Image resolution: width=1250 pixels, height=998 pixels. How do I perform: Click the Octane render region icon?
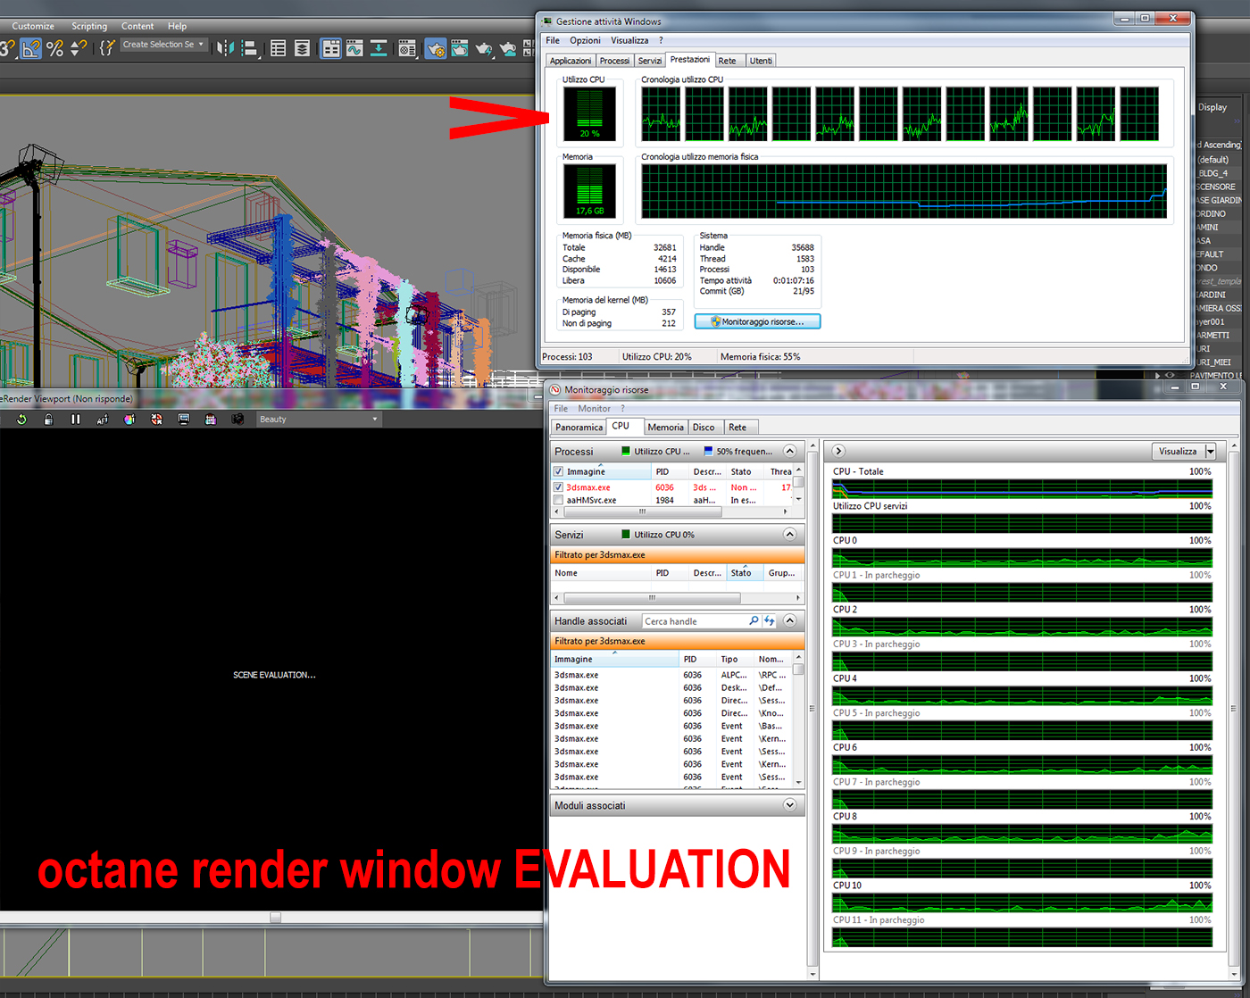point(157,420)
